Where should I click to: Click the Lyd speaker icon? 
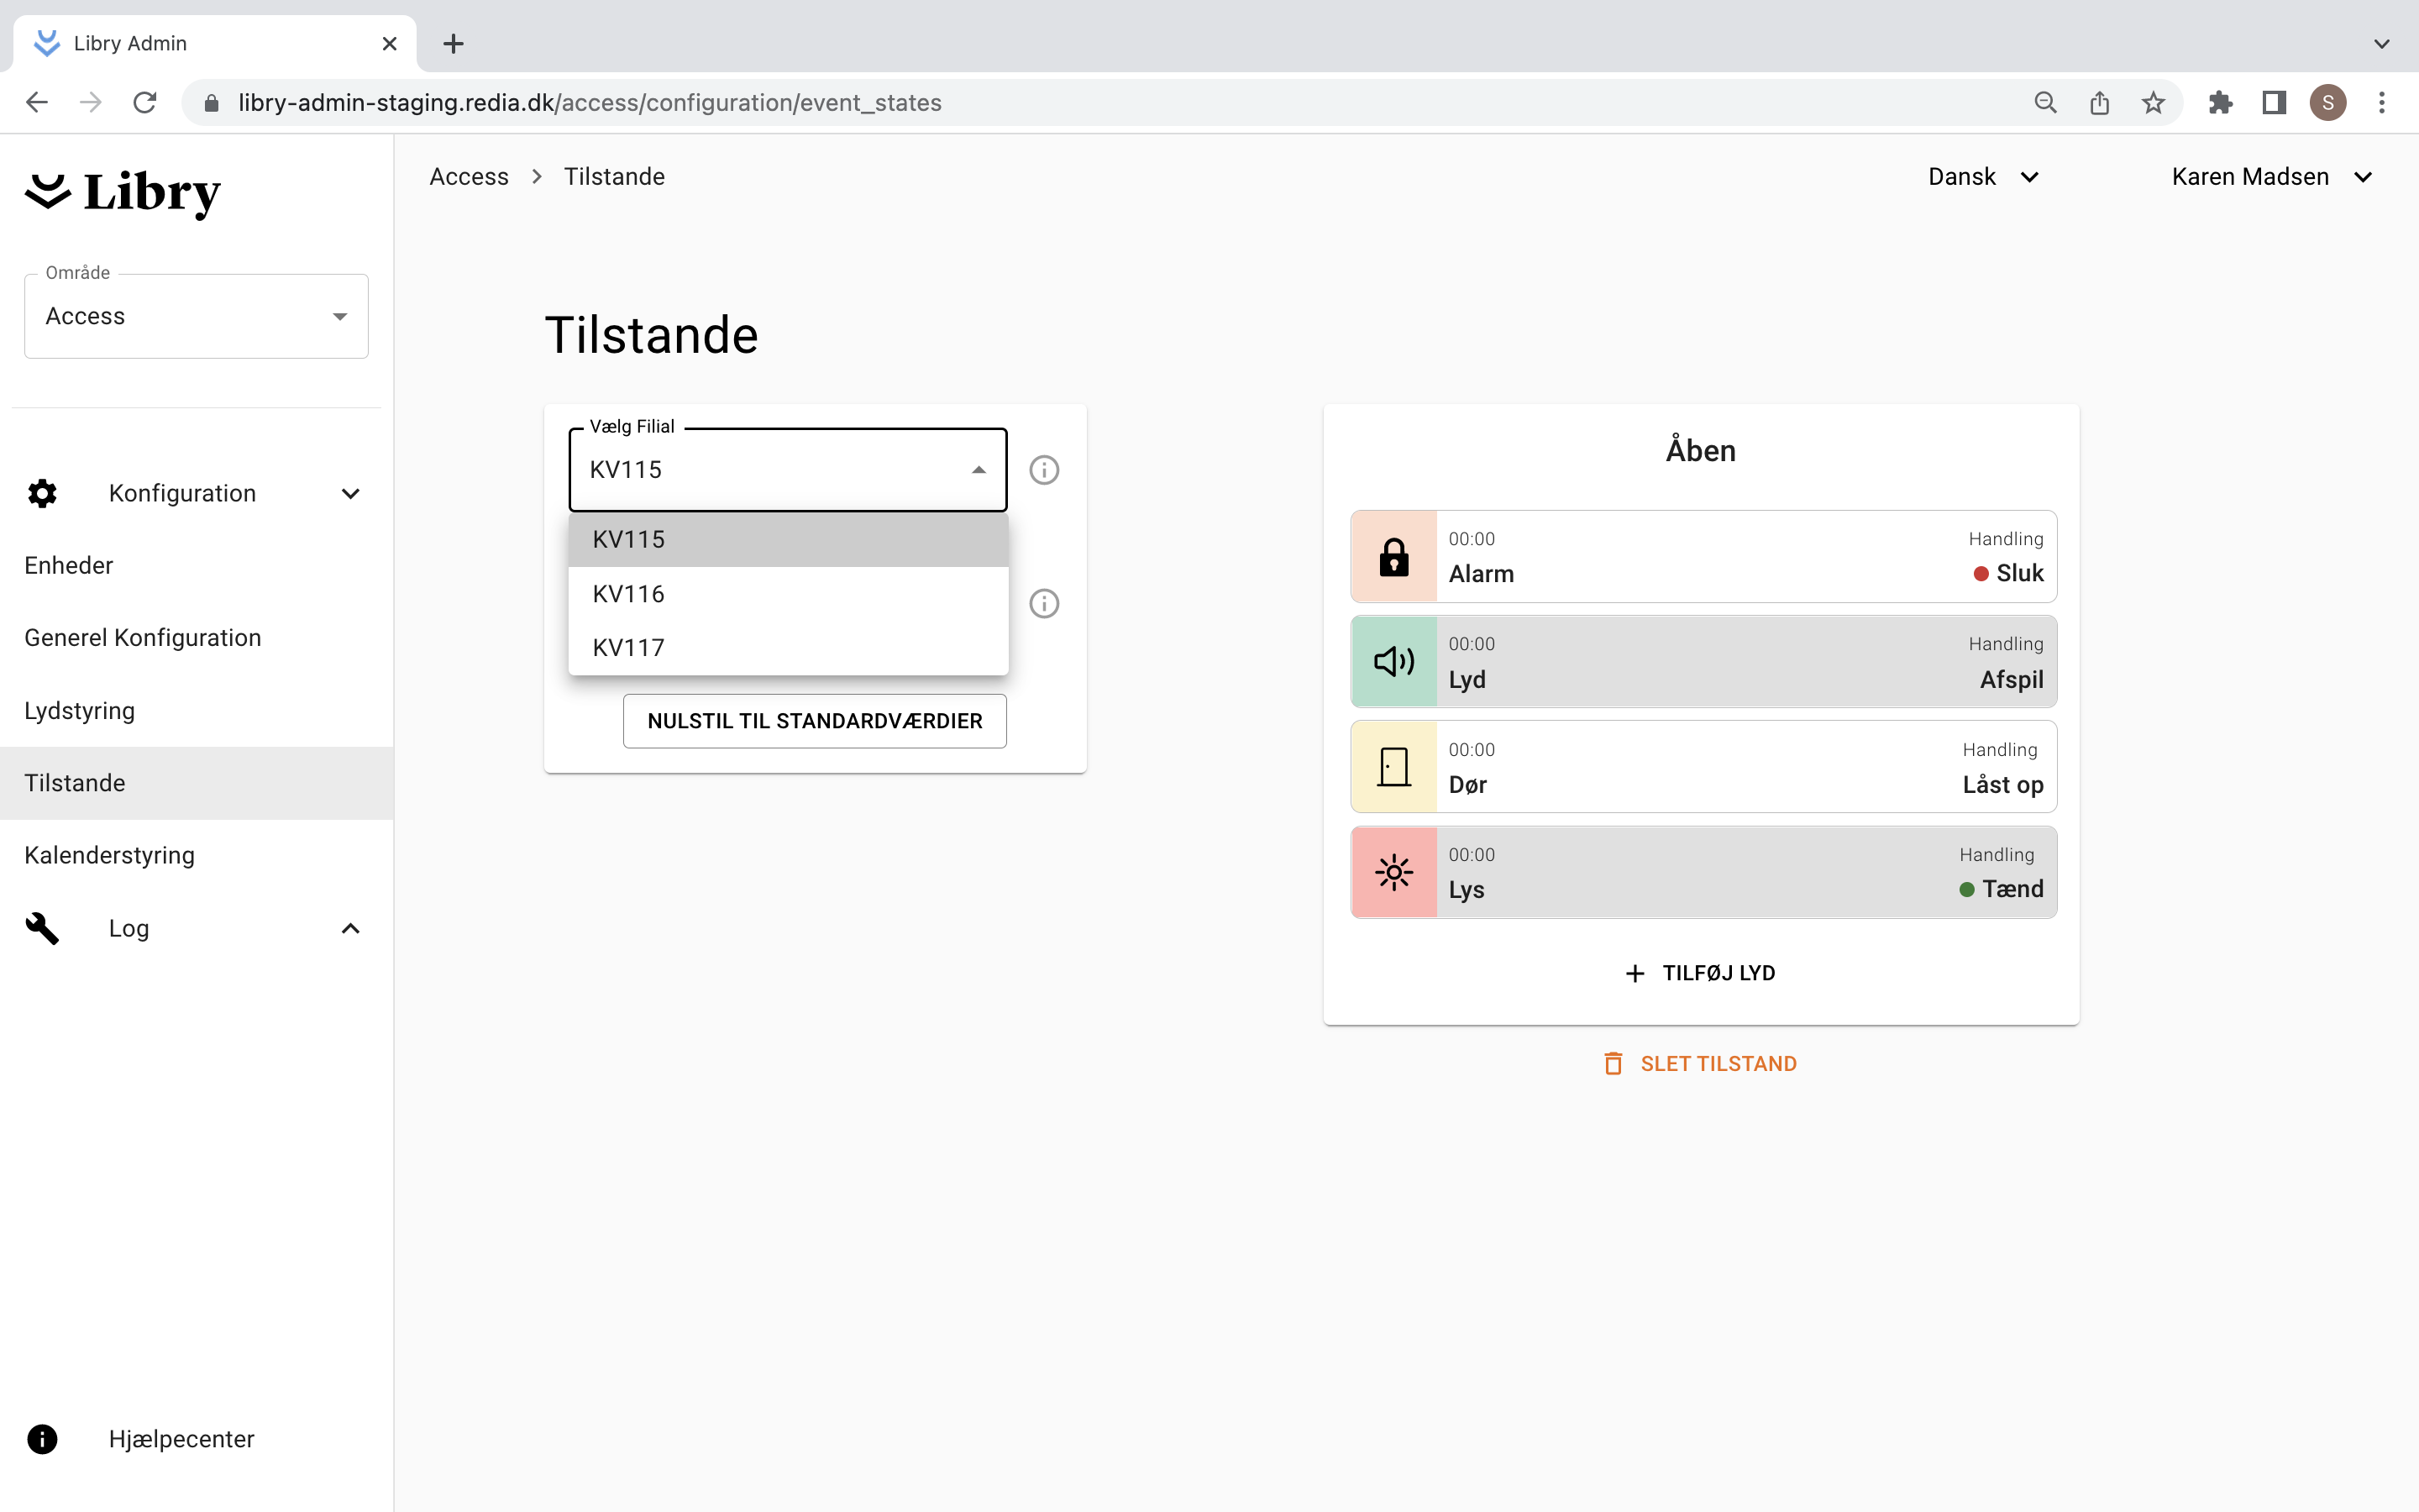[x=1393, y=662]
